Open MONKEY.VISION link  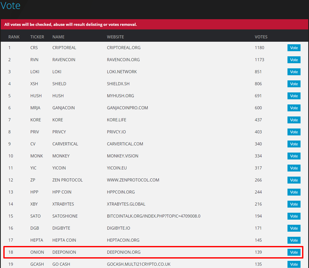click(x=122, y=156)
